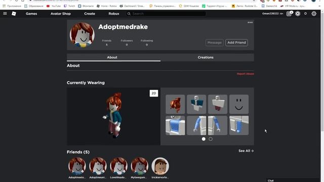324x182 pixels.
Task: Open friend Adoptmeuni avatar
Action: (98, 166)
